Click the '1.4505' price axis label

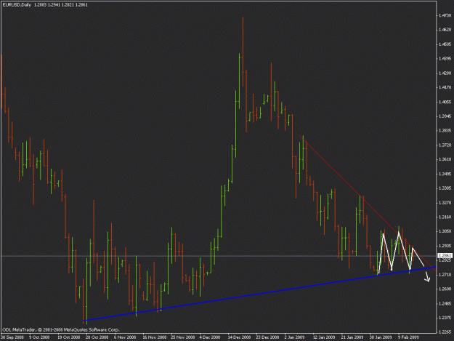point(445,44)
